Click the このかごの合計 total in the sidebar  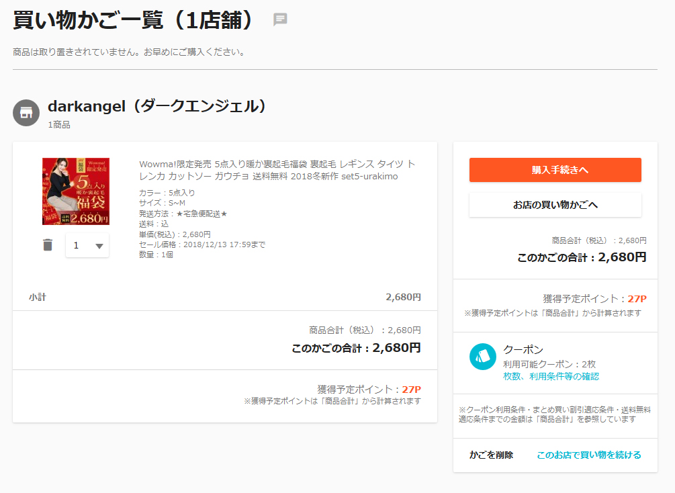[582, 257]
